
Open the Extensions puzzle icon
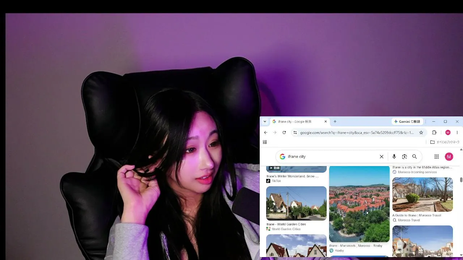pos(434,133)
